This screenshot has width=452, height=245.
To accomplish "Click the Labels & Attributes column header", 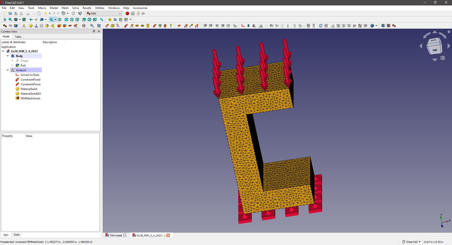I will [13, 42].
